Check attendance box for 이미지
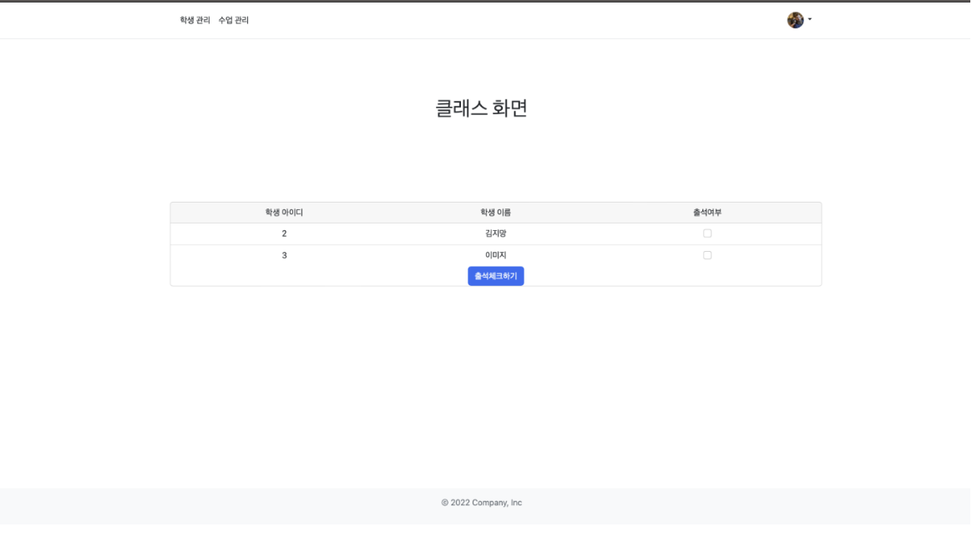Image resolution: width=972 pixels, height=537 pixels. [707, 255]
